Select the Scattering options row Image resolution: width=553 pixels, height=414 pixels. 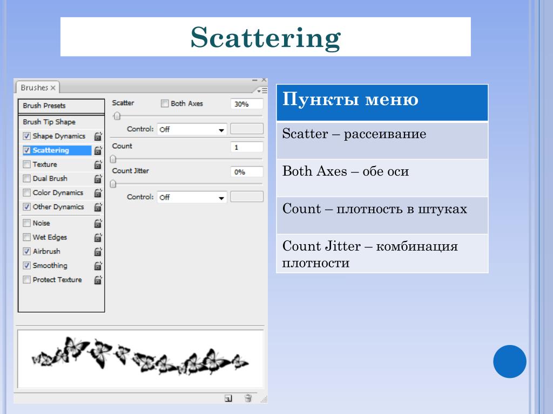tap(57, 150)
